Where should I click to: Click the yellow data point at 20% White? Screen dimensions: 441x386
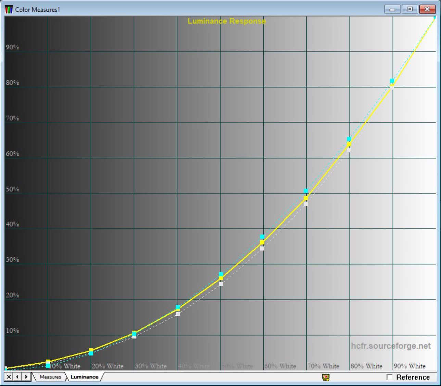click(x=91, y=350)
